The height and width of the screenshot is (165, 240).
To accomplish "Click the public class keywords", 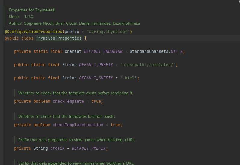I will click(19, 38).
